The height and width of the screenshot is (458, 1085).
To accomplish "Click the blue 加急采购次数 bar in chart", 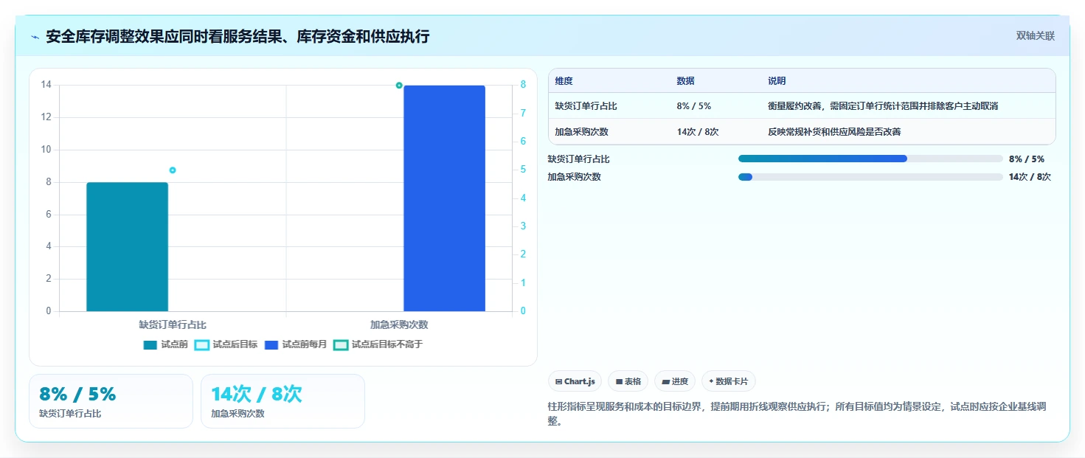I will click(444, 198).
